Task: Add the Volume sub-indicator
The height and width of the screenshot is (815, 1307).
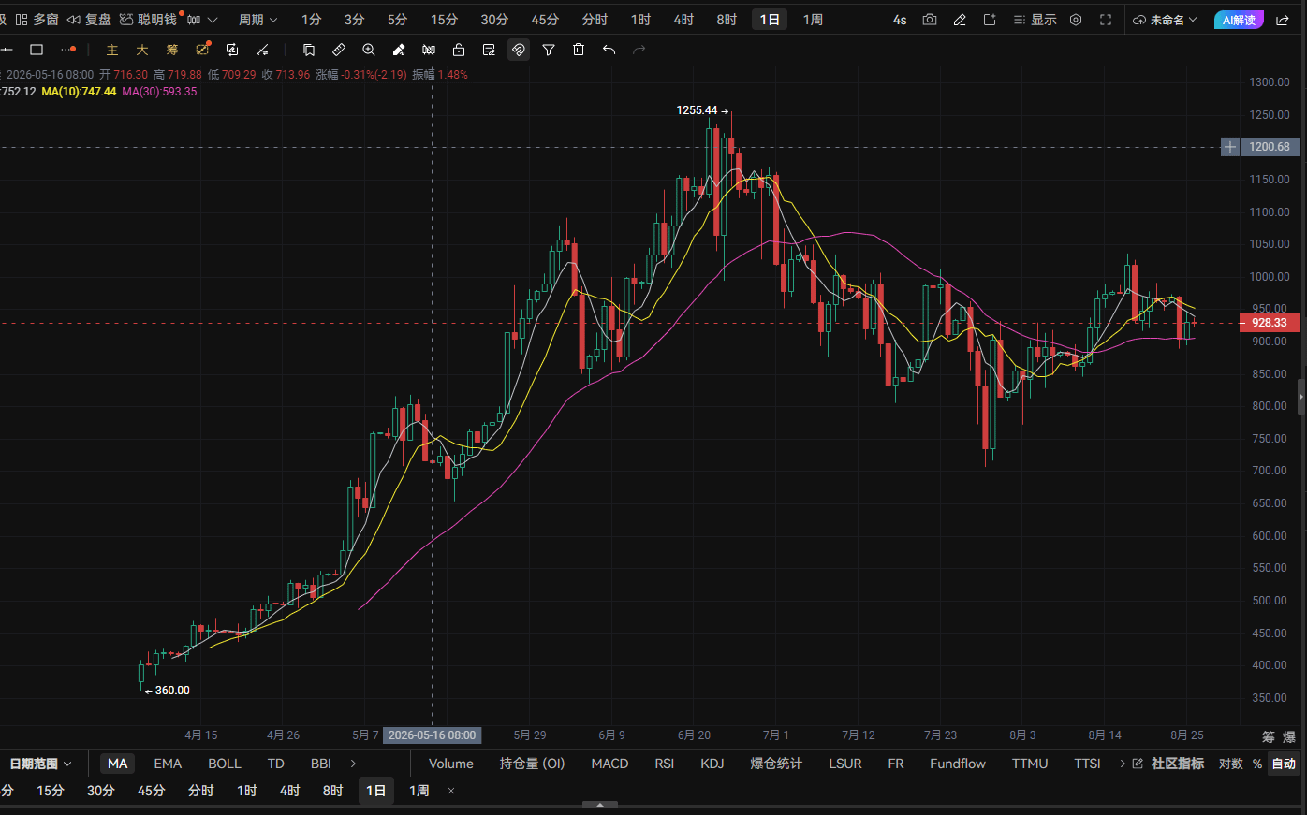Action: [451, 764]
